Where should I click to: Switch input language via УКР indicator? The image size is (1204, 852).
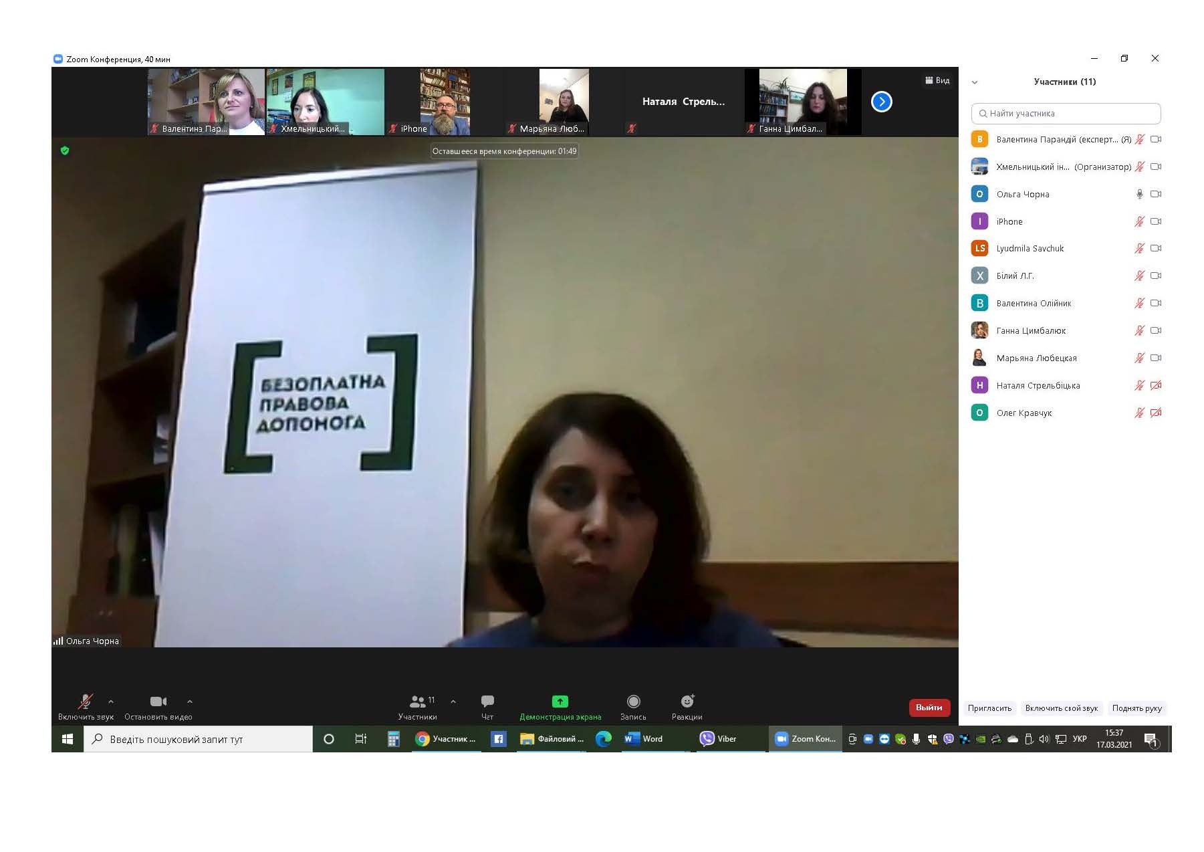coord(1080,739)
